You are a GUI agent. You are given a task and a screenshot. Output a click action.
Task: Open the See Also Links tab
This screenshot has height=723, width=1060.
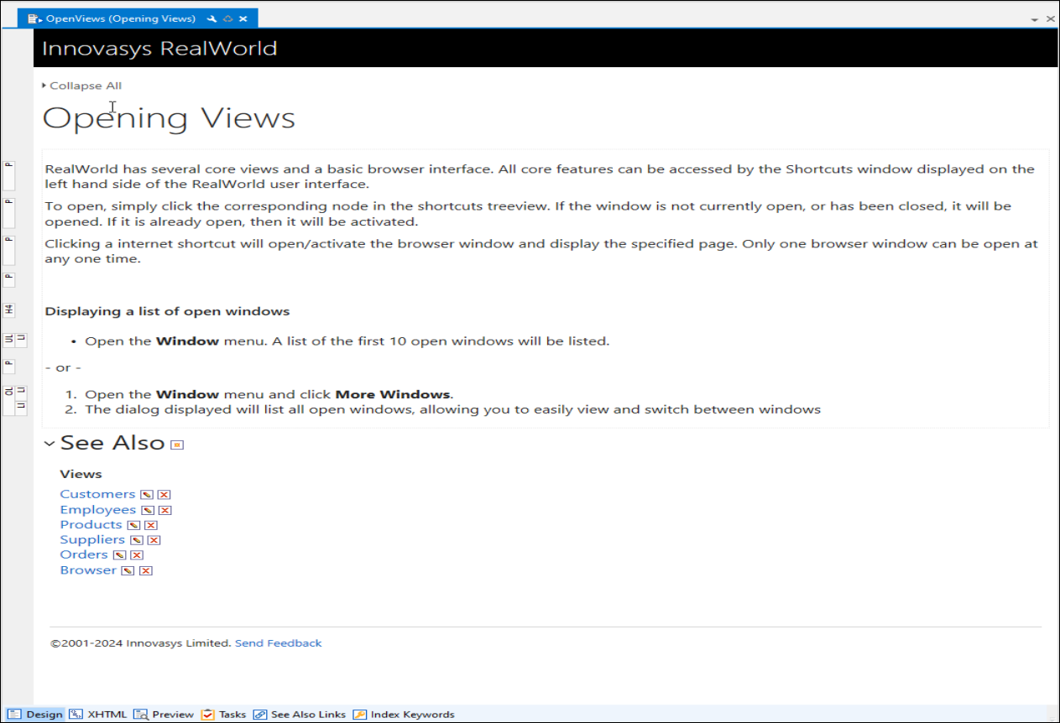pos(300,715)
